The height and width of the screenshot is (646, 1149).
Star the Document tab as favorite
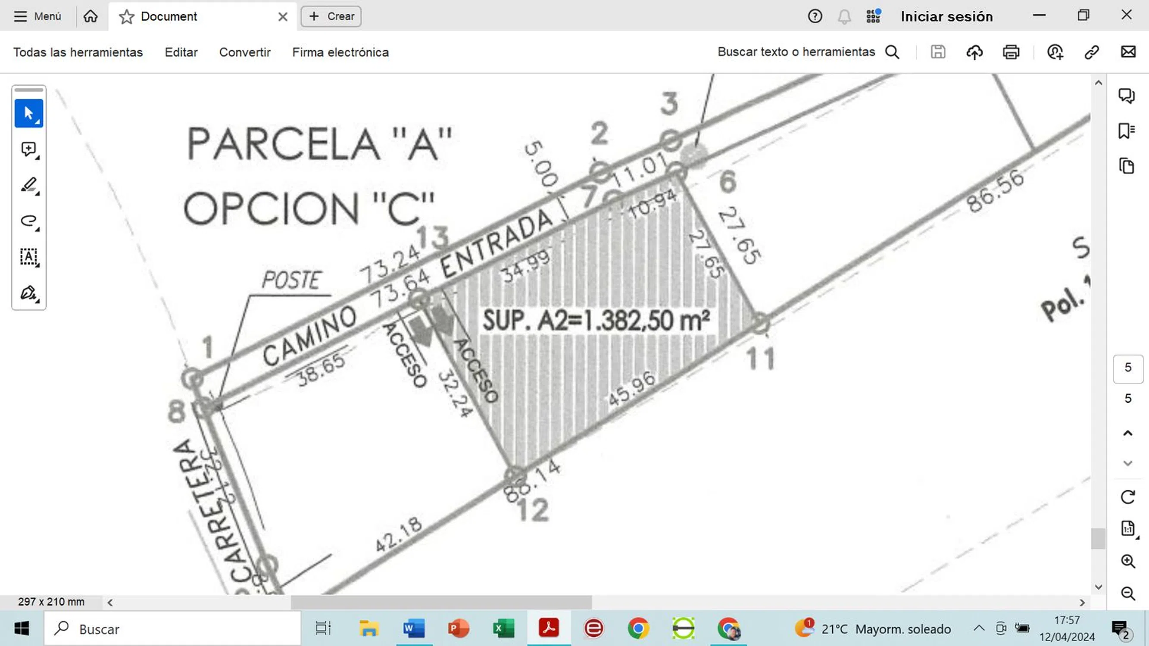pyautogui.click(x=127, y=17)
